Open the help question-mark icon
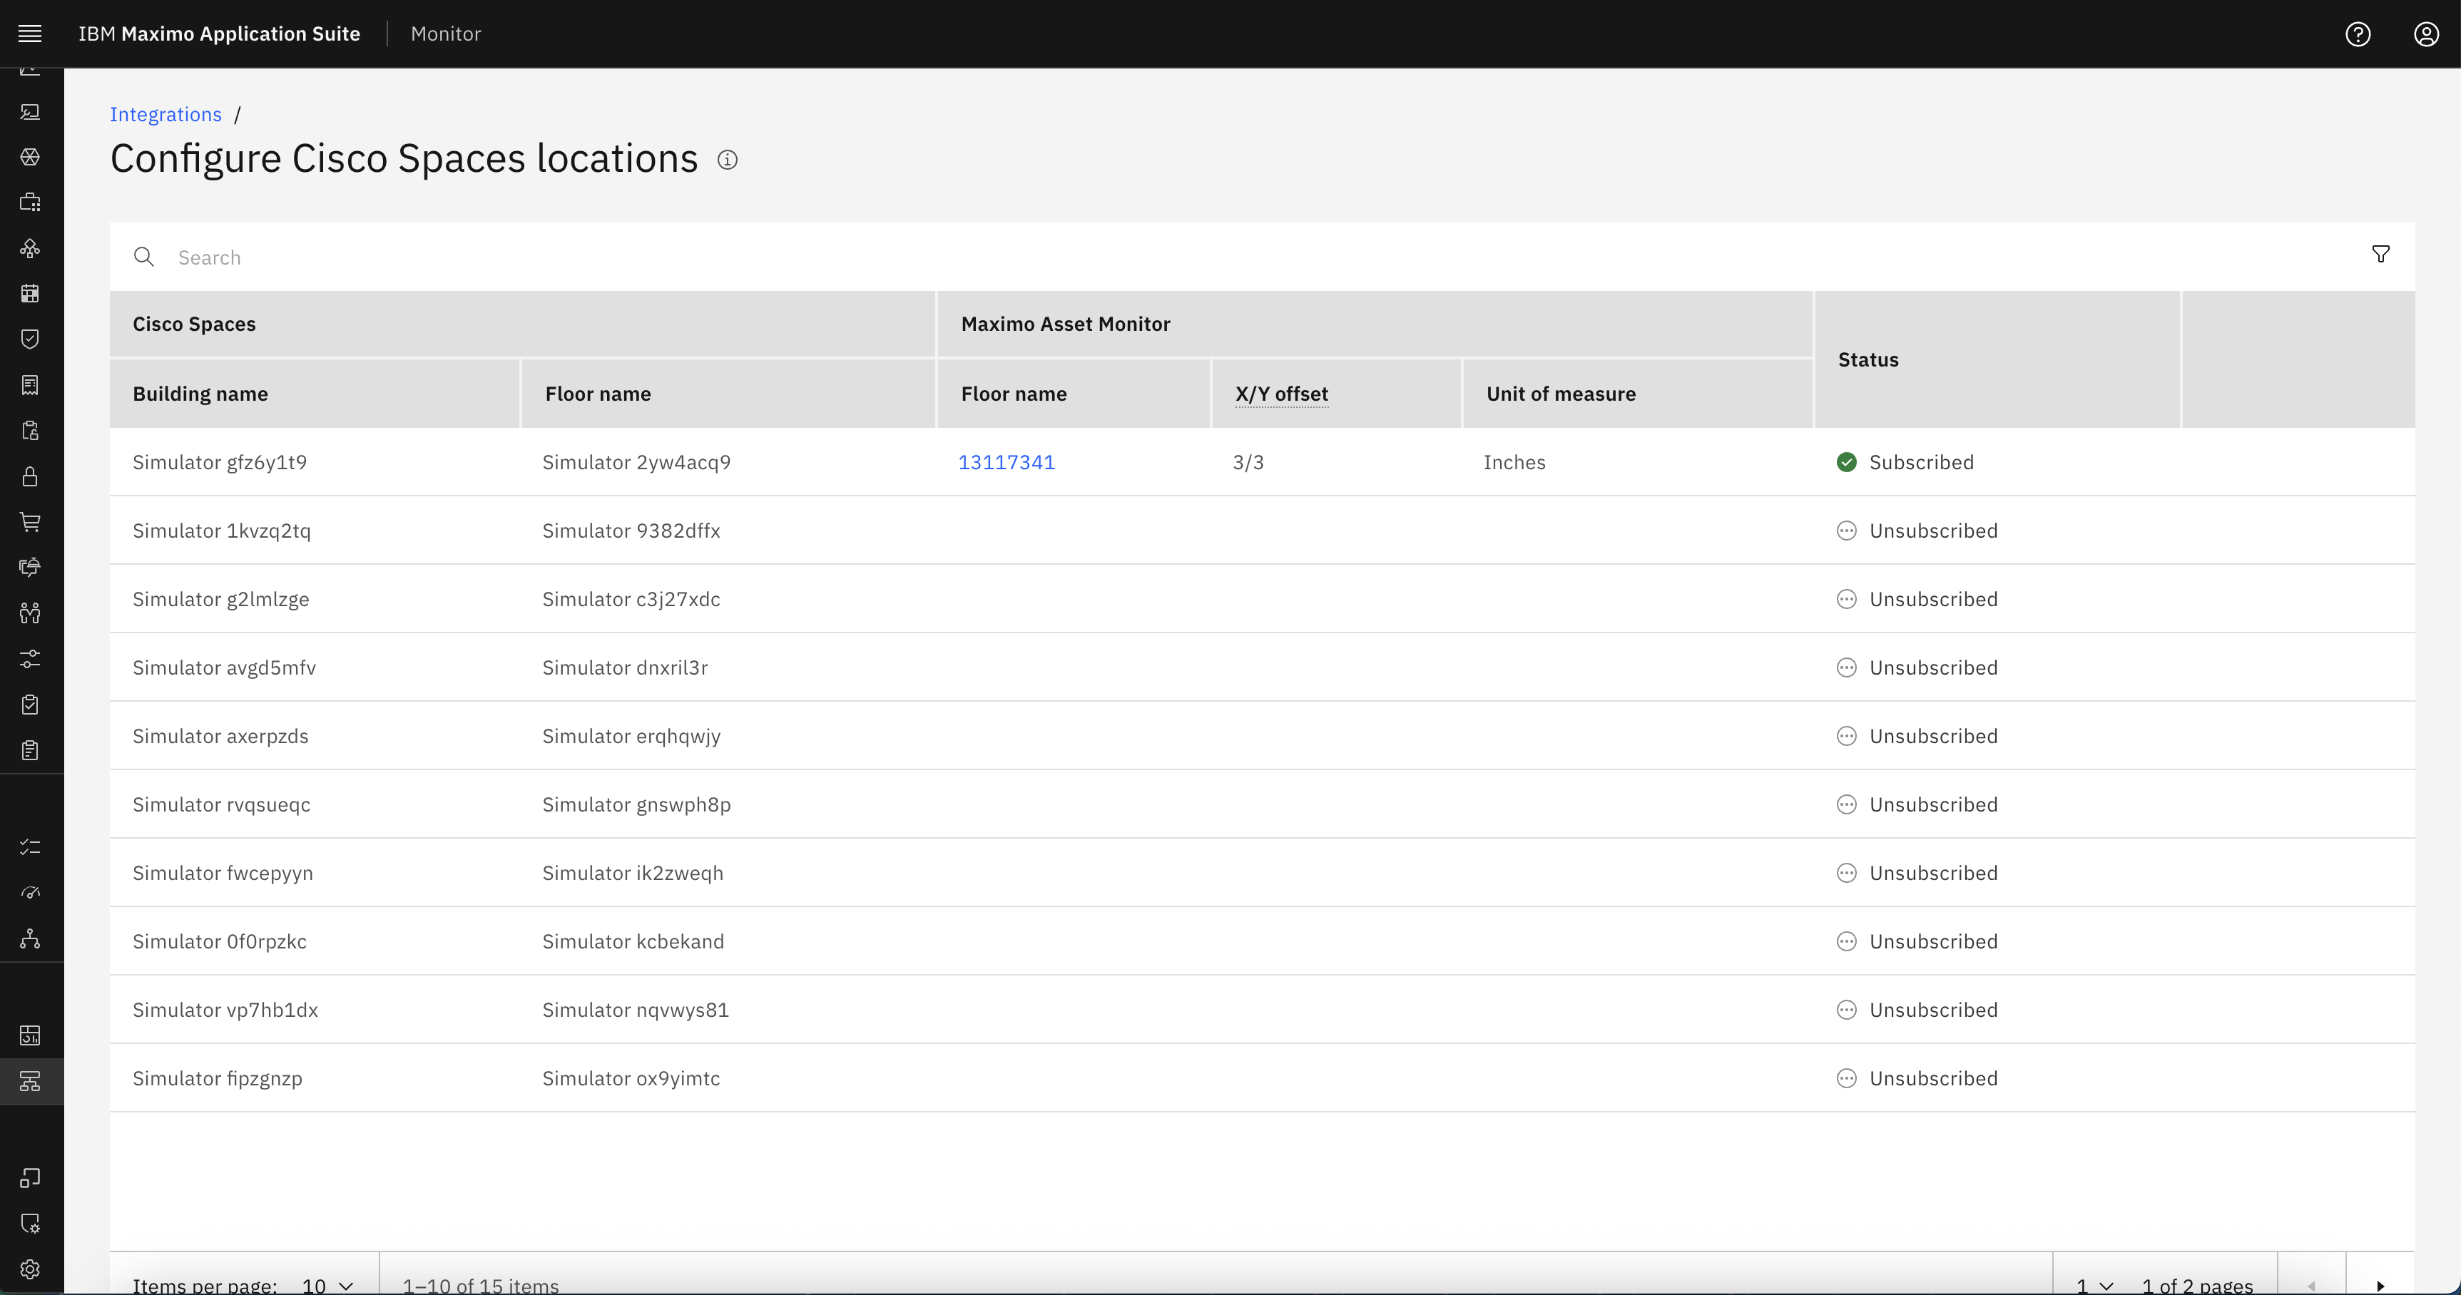 tap(2358, 34)
